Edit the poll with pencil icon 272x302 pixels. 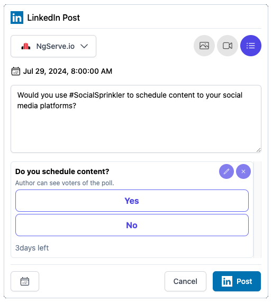pos(226,171)
